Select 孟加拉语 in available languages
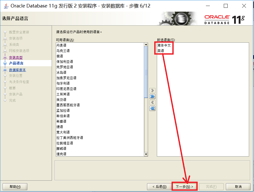 tap(100, 110)
